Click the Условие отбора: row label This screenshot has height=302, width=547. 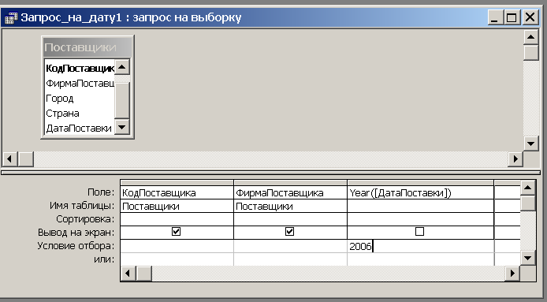point(76,246)
